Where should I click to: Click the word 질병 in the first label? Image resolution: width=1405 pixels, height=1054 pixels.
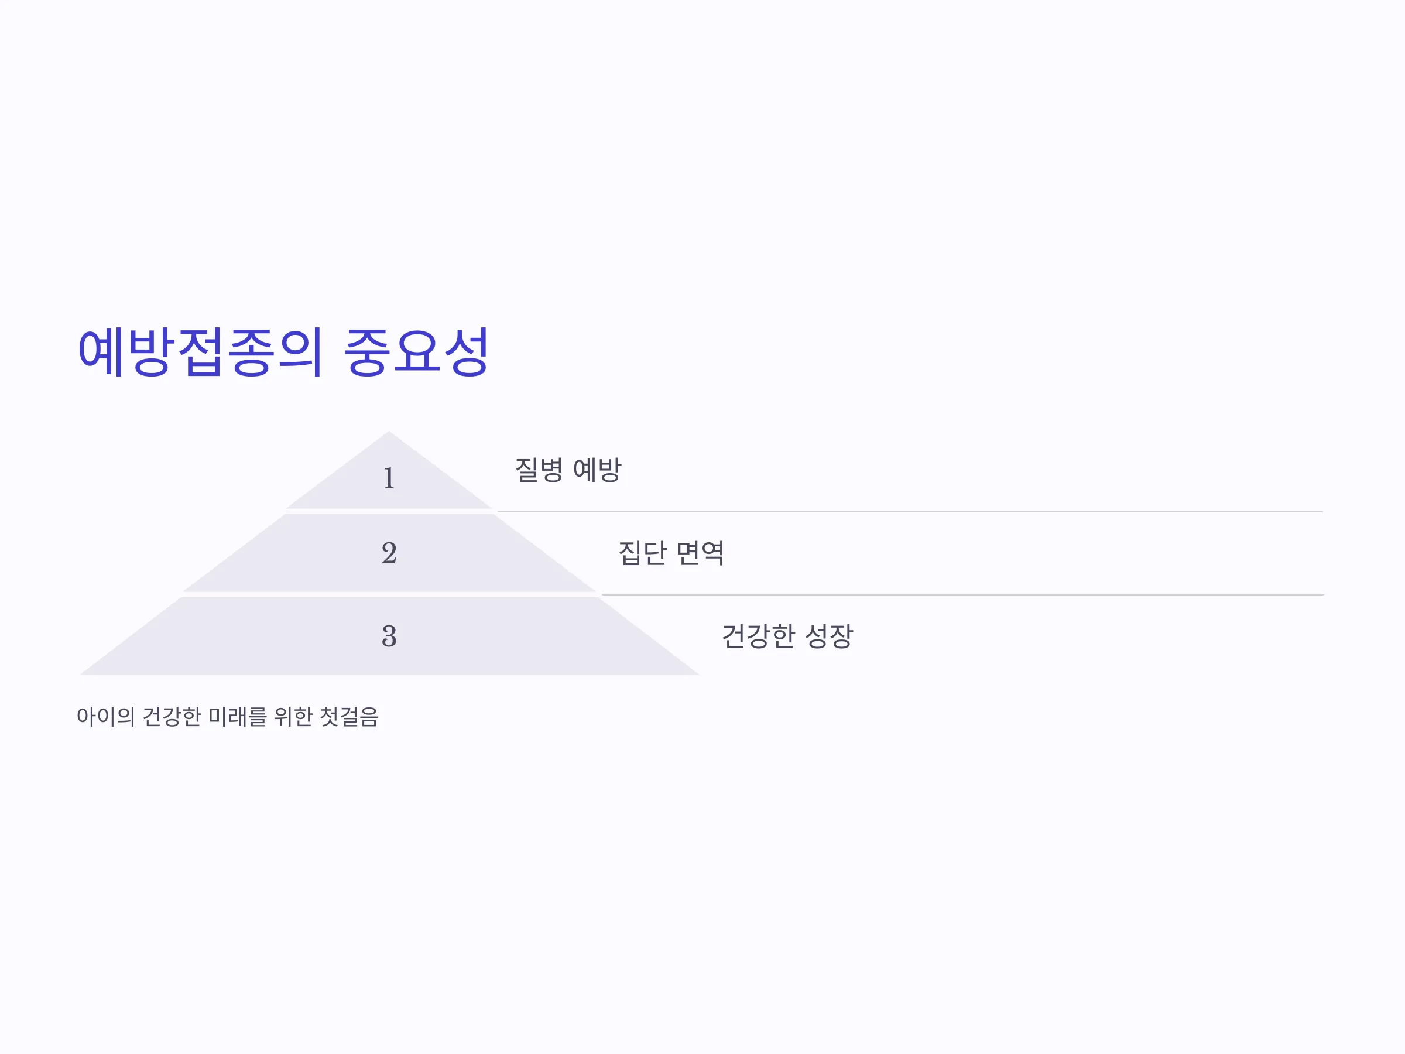pyautogui.click(x=539, y=470)
